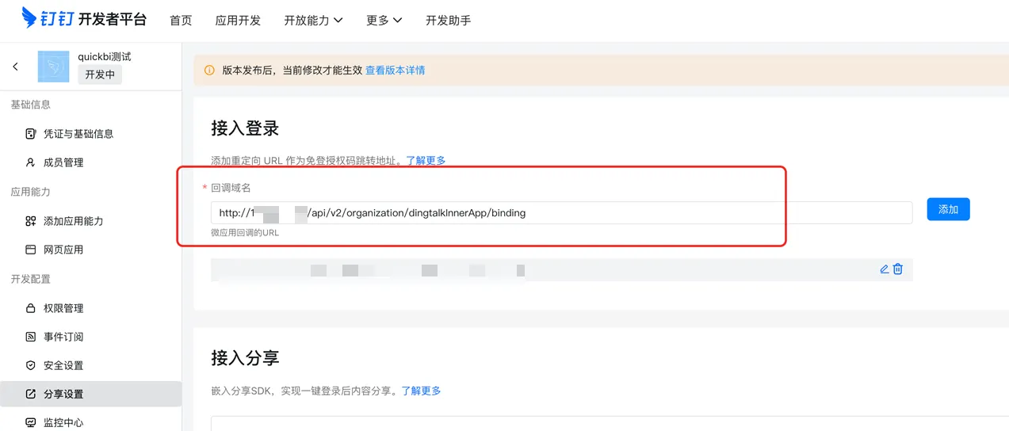
Task: Go back using the left arrow icon
Action: pos(15,67)
